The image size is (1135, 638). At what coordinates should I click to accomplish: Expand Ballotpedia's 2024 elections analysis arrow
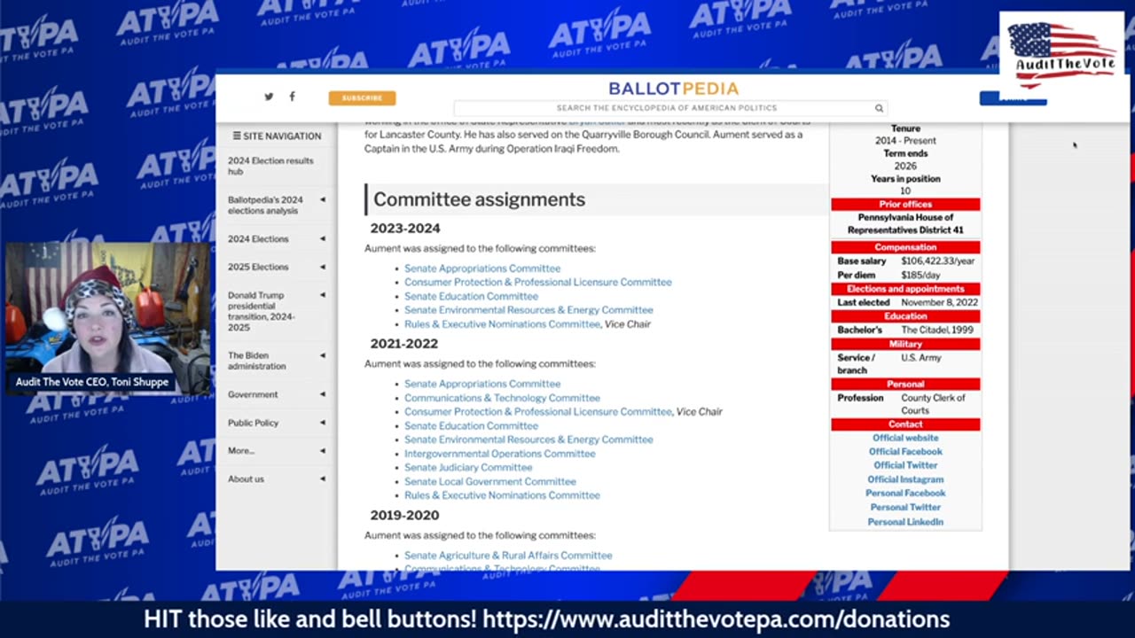coord(322,199)
